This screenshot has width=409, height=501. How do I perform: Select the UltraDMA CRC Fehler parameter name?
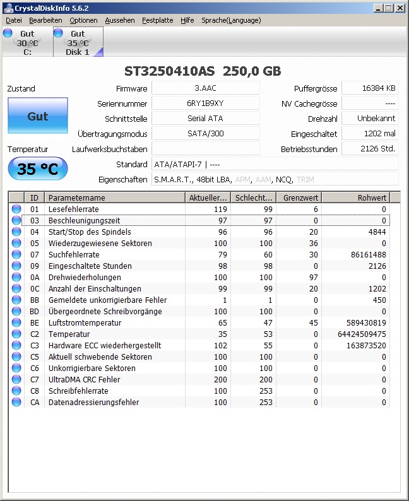coord(85,380)
